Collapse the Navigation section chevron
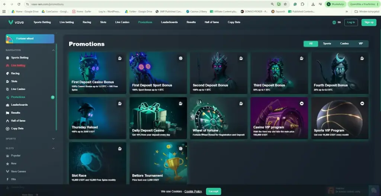Screen dimensions: 381x196 click(54, 50)
